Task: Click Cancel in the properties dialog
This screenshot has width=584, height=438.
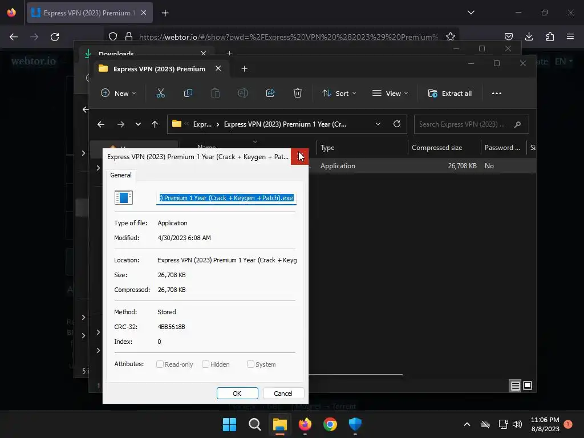Action: (283, 394)
